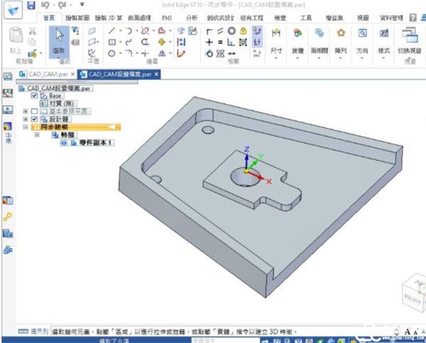Collapse the 特徵 features node
426x343 pixels.
(x=37, y=135)
